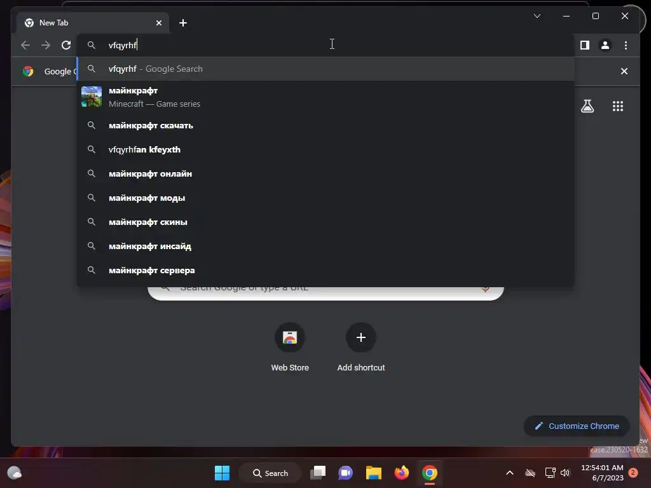Select suggestion майнкрафт моды
The width and height of the screenshot is (651, 488).
(326, 198)
